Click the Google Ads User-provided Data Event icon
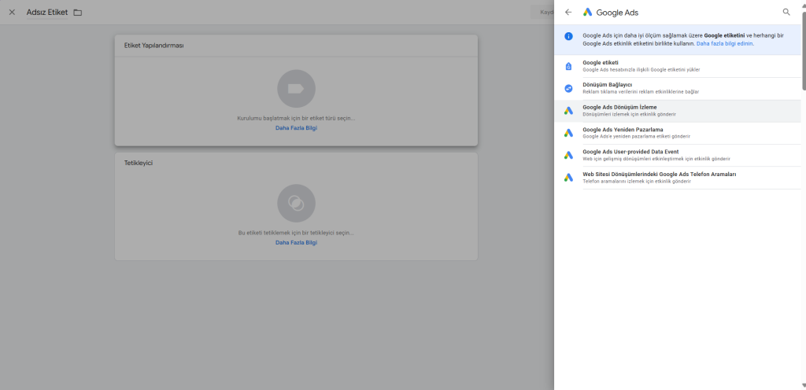806x390 pixels. pyautogui.click(x=568, y=155)
